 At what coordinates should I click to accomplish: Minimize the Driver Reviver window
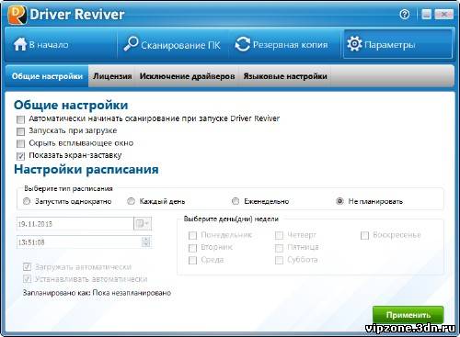pyautogui.click(x=426, y=14)
